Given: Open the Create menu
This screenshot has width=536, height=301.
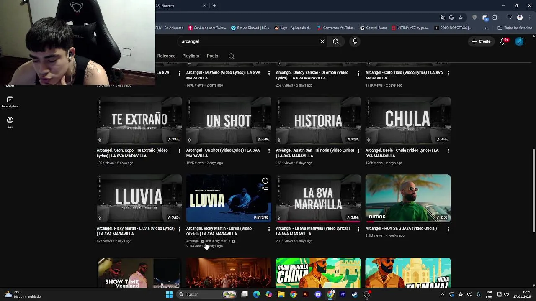Looking at the screenshot, I should (x=481, y=41).
